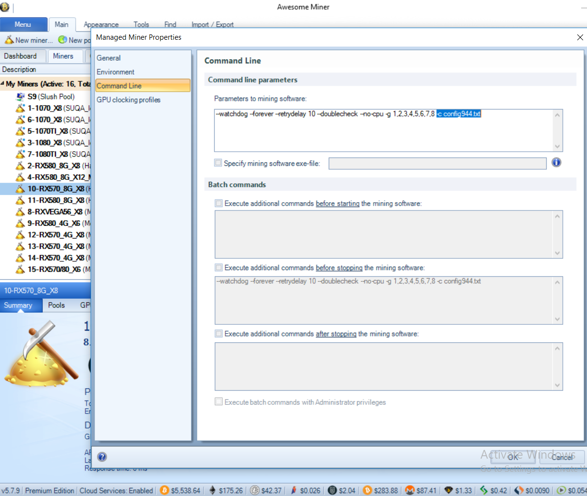Open the Appearance ribbon tab
The image size is (587, 496).
pyautogui.click(x=101, y=25)
